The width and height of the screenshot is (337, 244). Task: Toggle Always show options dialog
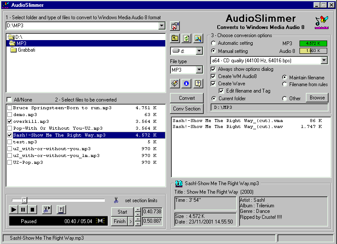point(213,69)
